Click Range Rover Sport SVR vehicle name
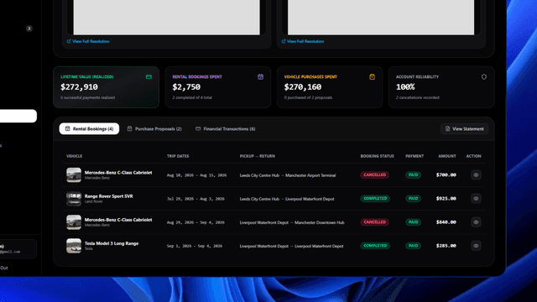Image resolution: width=537 pixels, height=302 pixels. point(108,196)
